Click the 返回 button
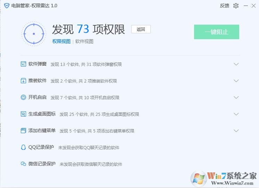The image size is (259, 188). coord(141,29)
